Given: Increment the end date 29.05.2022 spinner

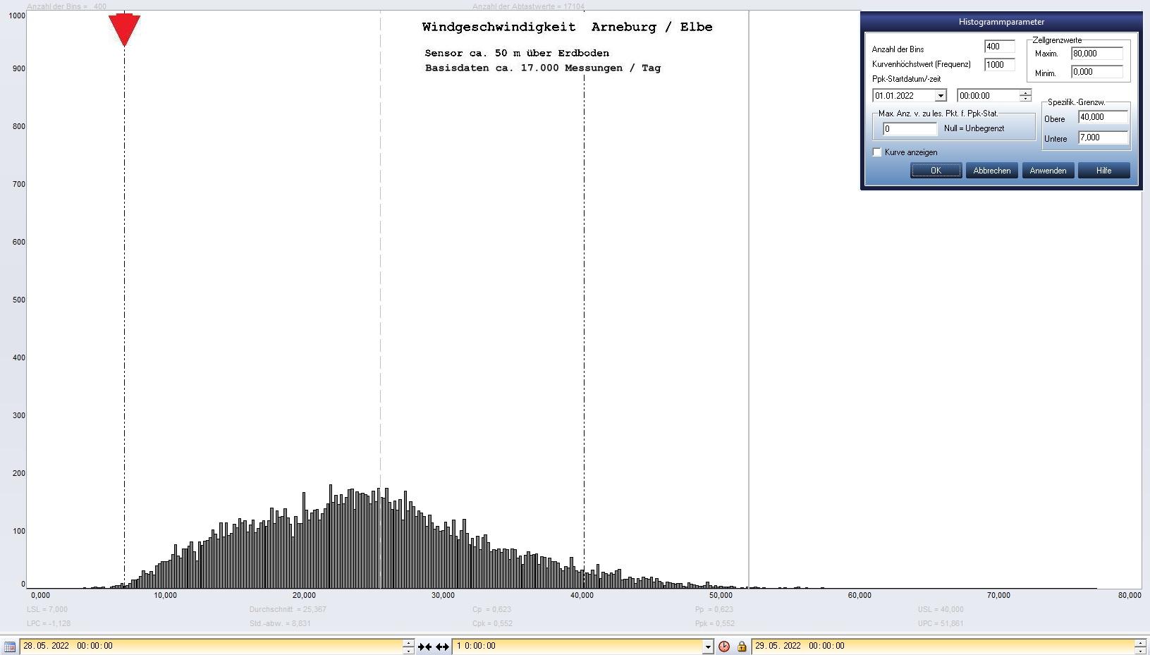Looking at the screenshot, I should pyautogui.click(x=1139, y=642).
